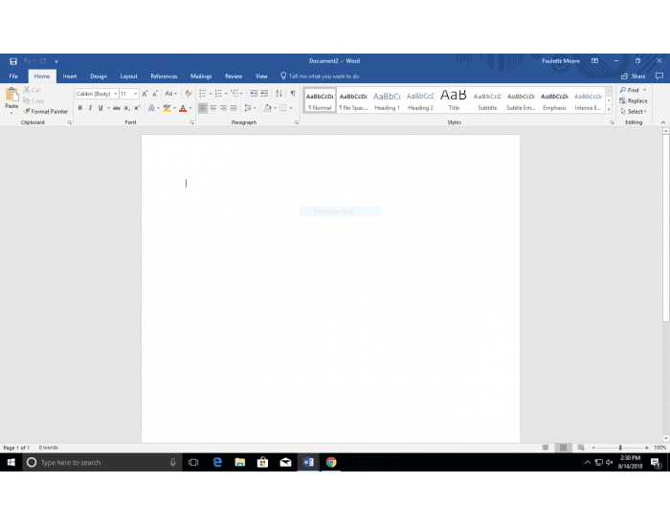Open comments icon beside Share

[x=659, y=77]
